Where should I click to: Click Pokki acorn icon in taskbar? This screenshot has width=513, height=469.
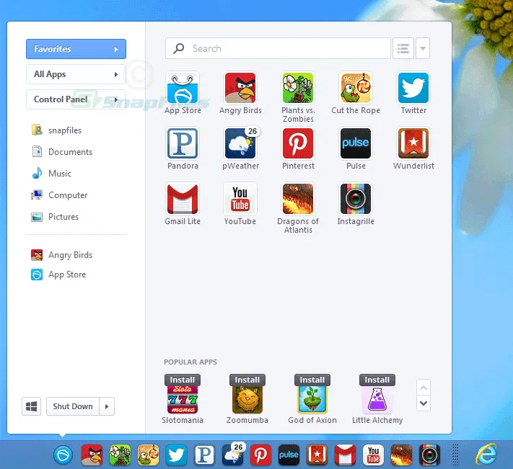click(63, 455)
